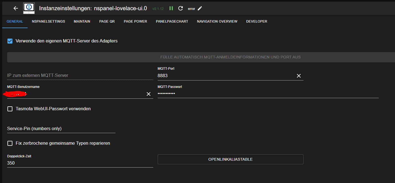Click the MQTT-Passwort input field
The image size is (395, 183).
coord(267,94)
